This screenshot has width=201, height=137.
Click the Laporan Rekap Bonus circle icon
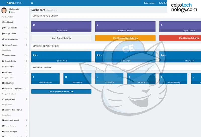[3, 110]
